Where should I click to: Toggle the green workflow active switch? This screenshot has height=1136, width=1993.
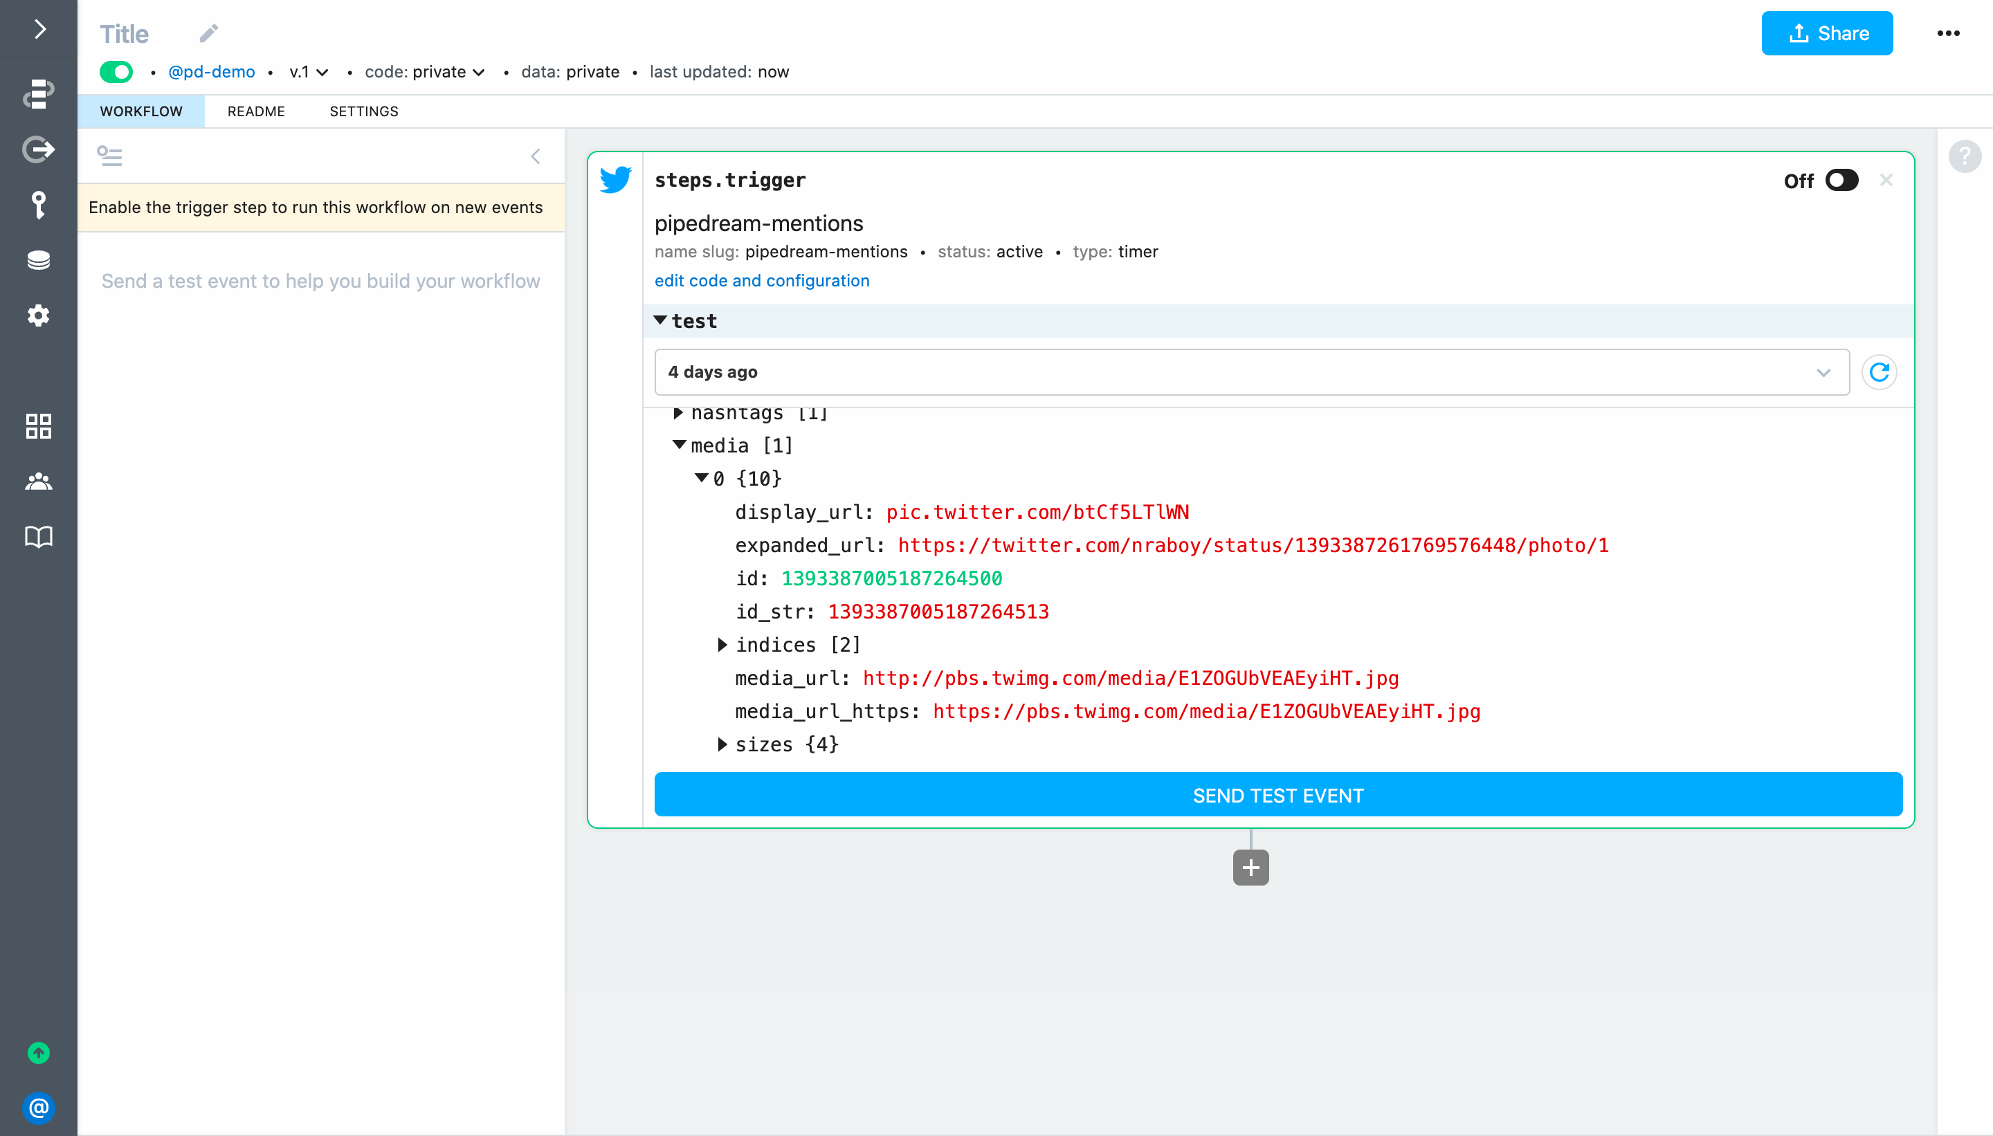click(x=116, y=72)
